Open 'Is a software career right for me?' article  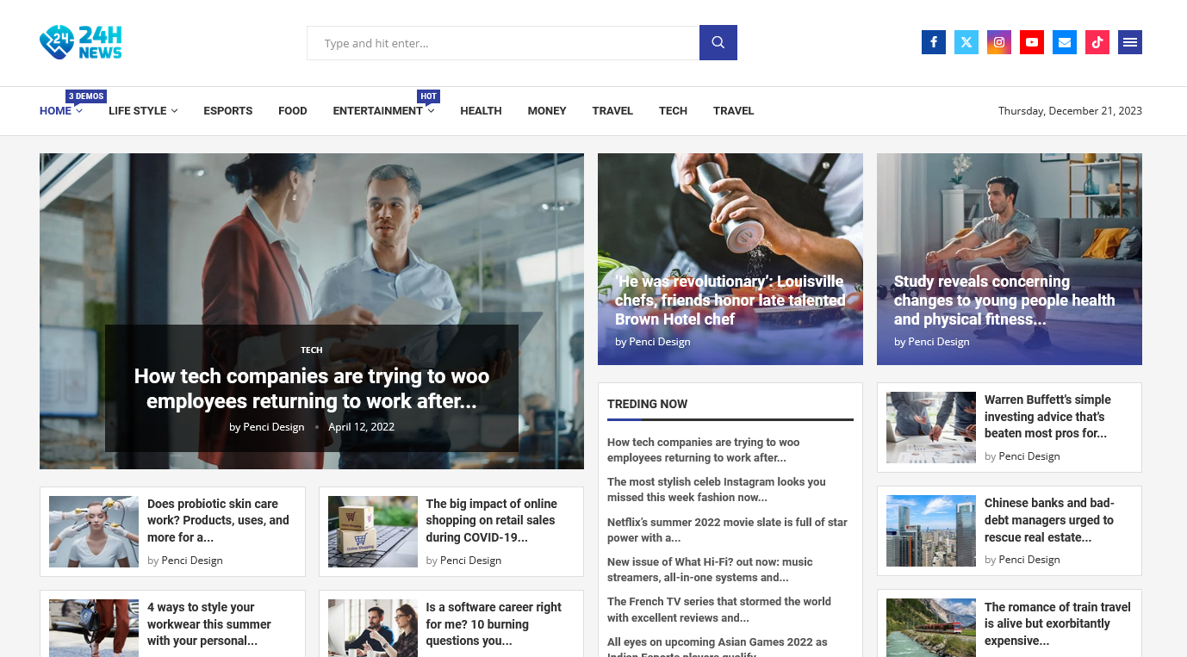[494, 623]
